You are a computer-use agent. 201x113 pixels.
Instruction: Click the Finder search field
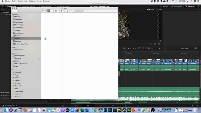(x=100, y=11)
